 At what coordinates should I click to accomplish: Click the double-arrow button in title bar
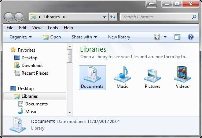coord(151,4)
